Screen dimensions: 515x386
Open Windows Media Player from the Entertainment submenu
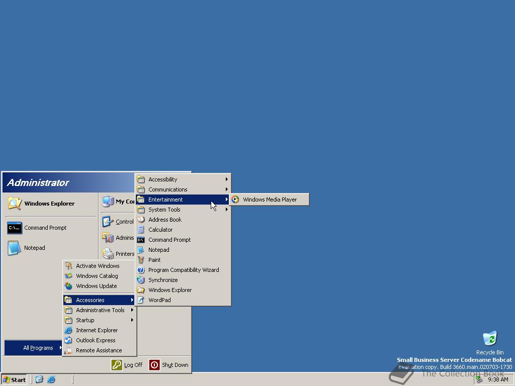point(269,200)
